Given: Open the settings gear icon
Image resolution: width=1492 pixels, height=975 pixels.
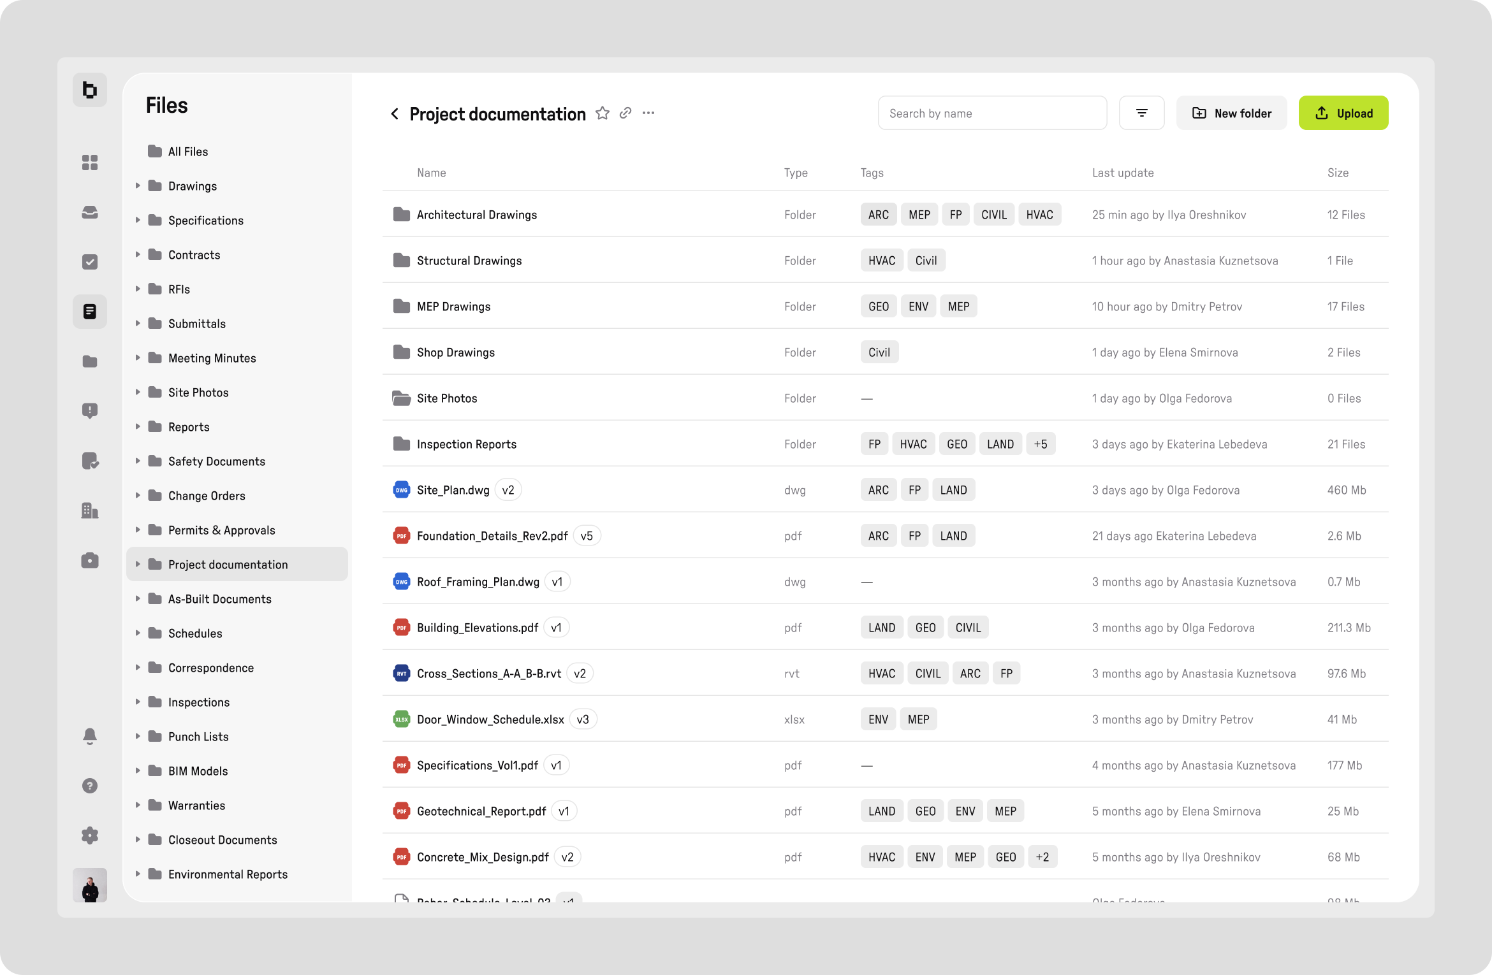Looking at the screenshot, I should coord(90,835).
